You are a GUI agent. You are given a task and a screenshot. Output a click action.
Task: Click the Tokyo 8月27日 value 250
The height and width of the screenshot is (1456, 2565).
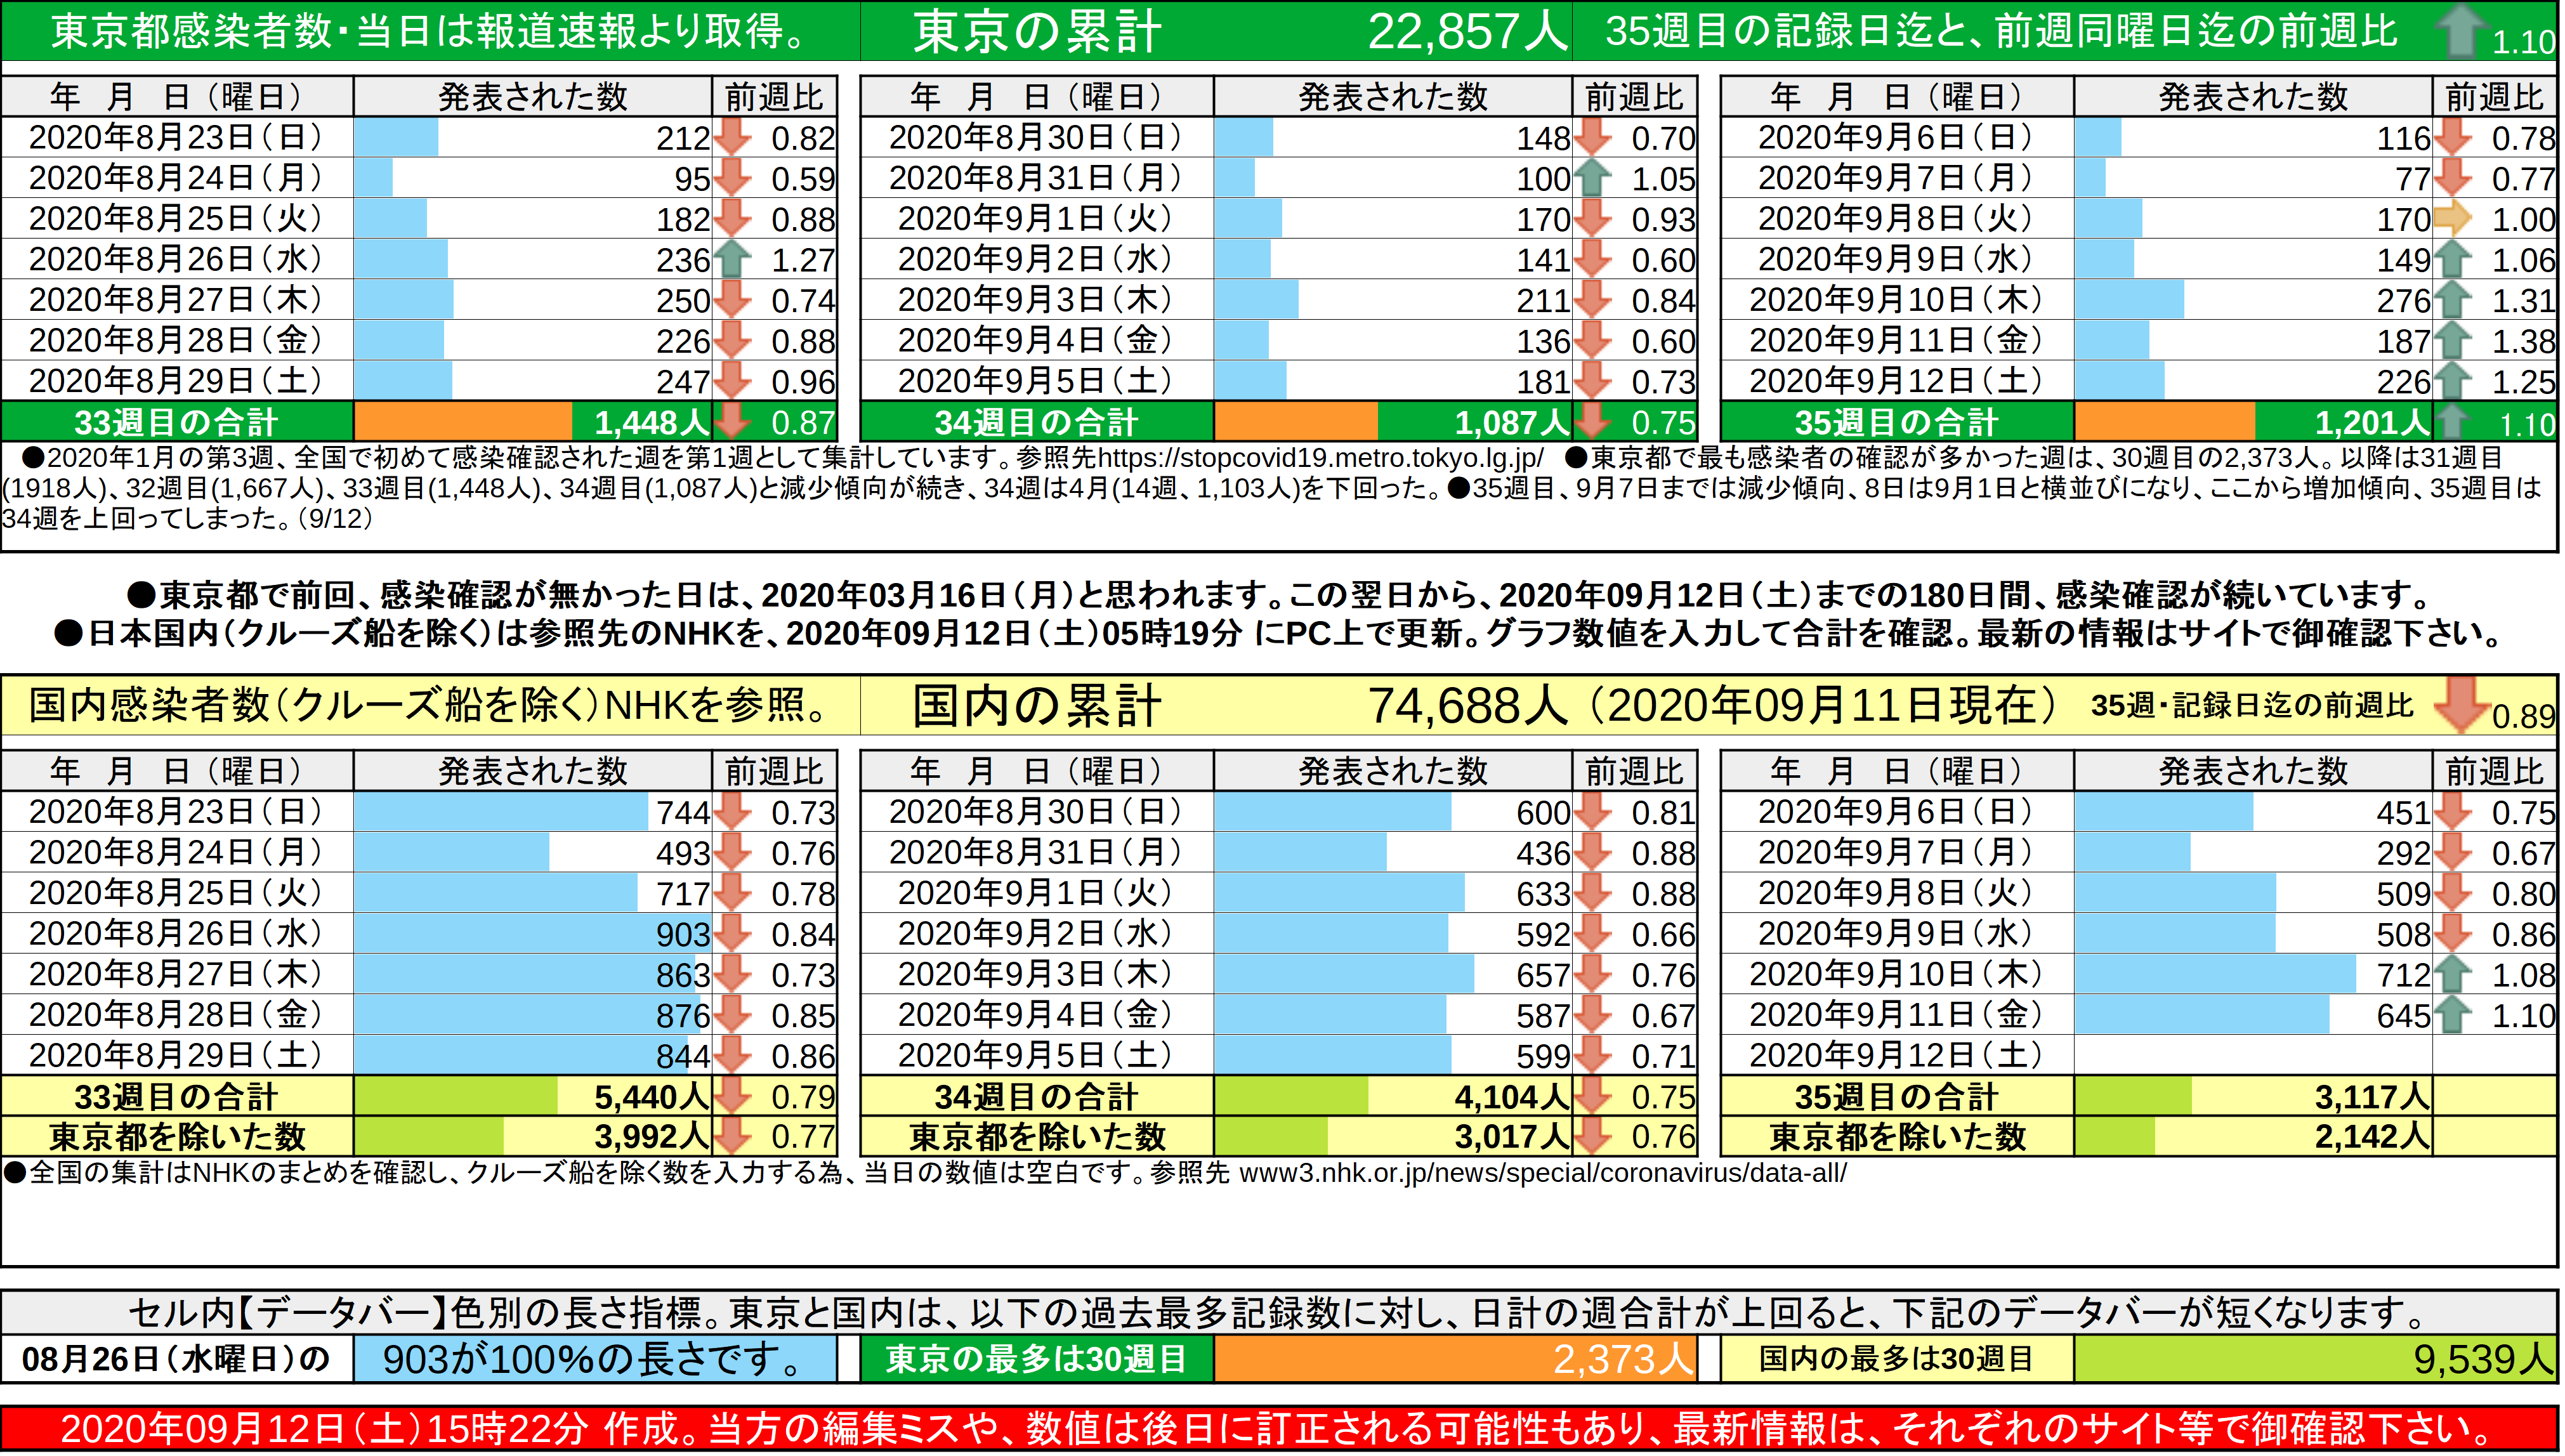(683, 300)
